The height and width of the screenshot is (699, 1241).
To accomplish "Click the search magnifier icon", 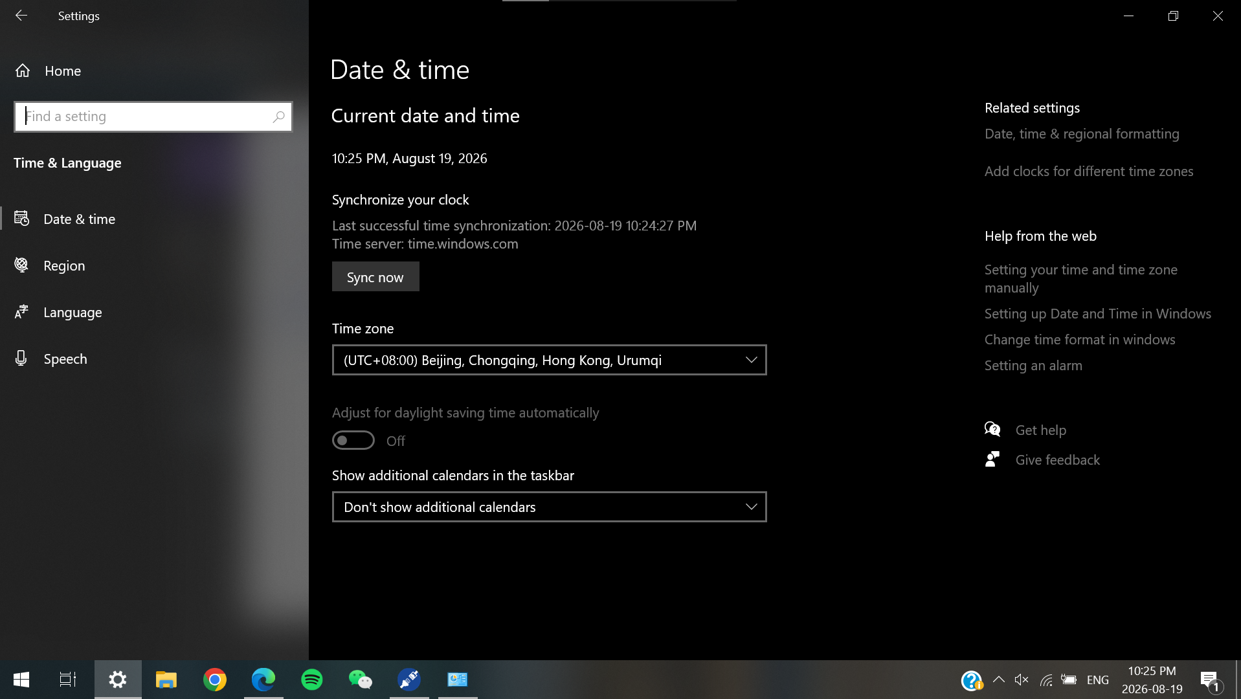I will (278, 116).
